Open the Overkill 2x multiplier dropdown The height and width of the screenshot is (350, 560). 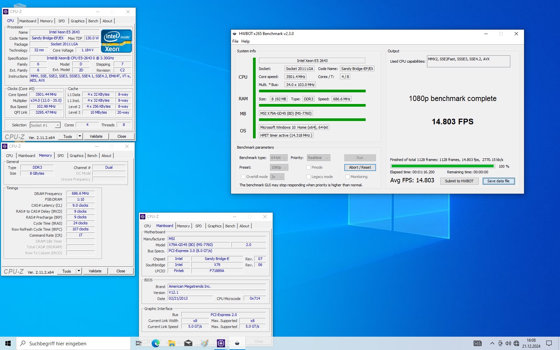click(x=277, y=177)
